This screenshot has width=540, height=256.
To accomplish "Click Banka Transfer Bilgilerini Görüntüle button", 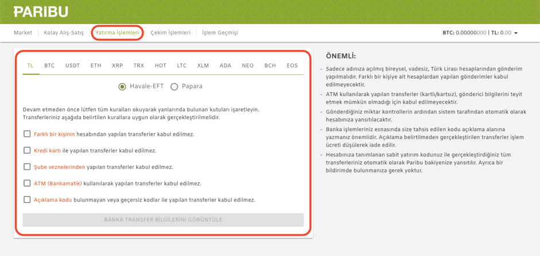I will [163, 220].
